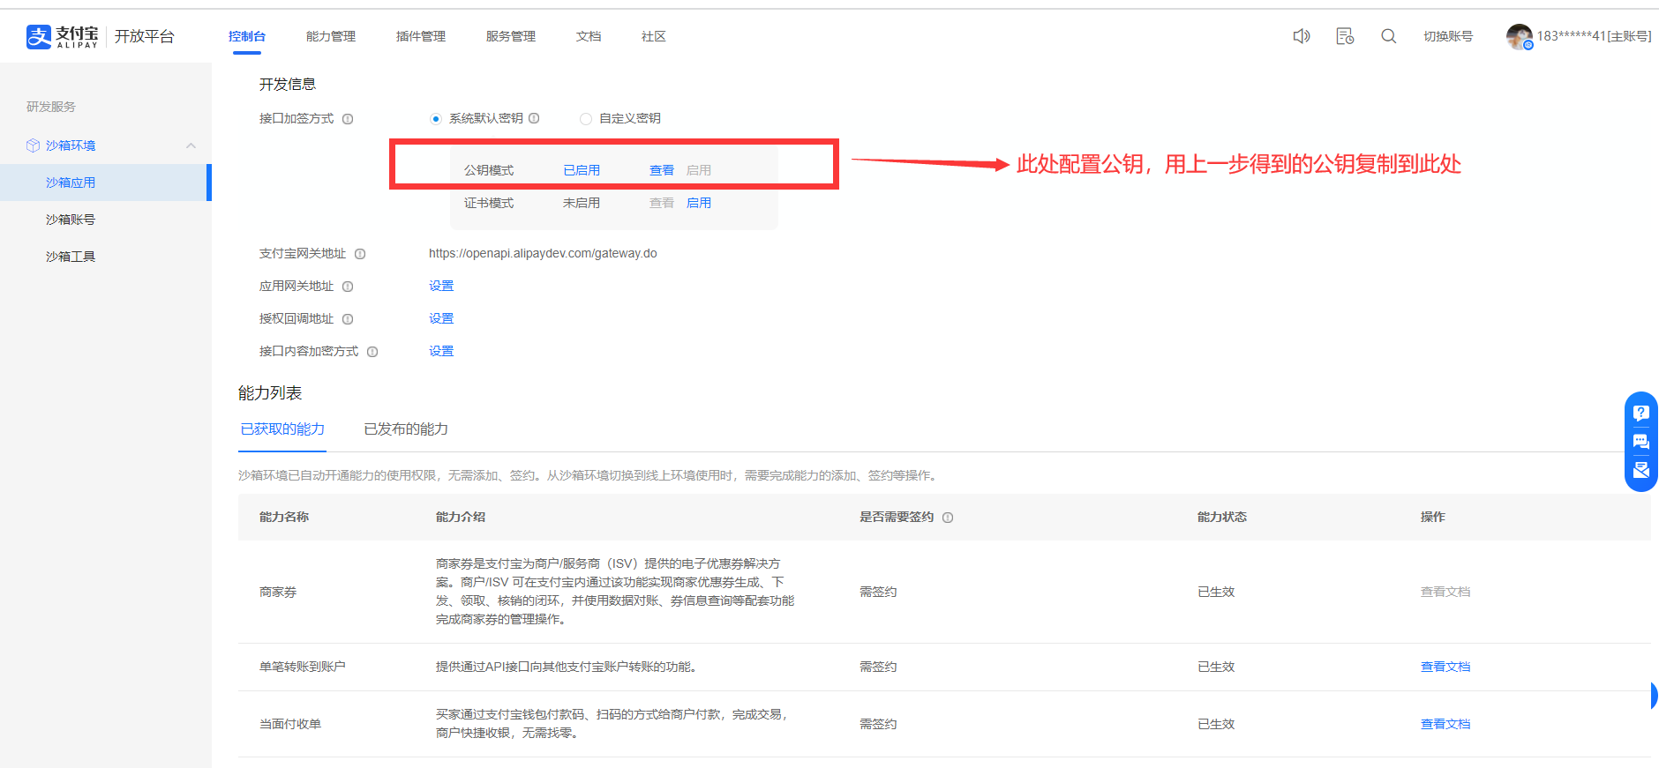1659x768 pixels.
Task: Collapse the 沙箱环境 sidebar section
Action: [x=191, y=145]
